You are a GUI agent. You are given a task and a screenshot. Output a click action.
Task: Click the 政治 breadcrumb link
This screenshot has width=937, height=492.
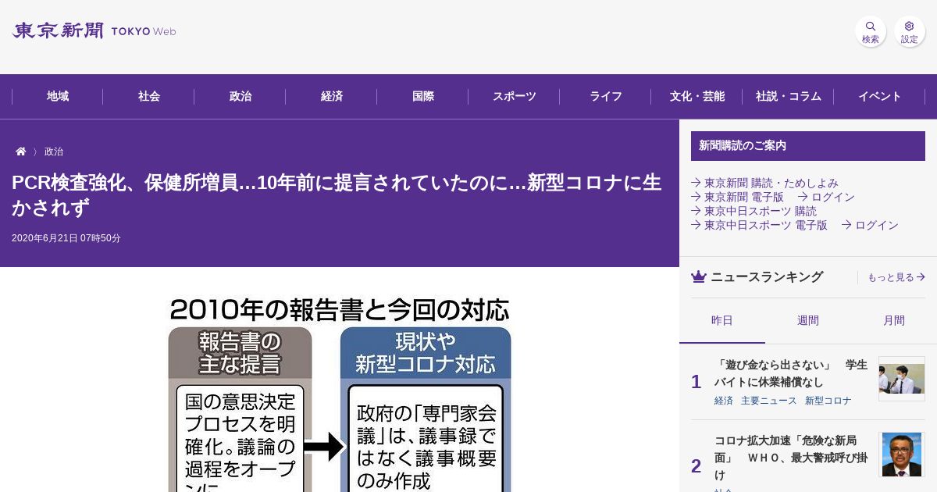(54, 152)
